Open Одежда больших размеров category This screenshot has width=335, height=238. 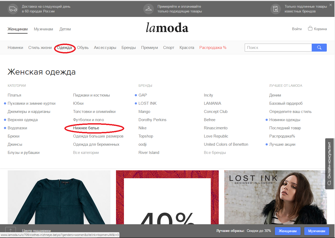98,136
